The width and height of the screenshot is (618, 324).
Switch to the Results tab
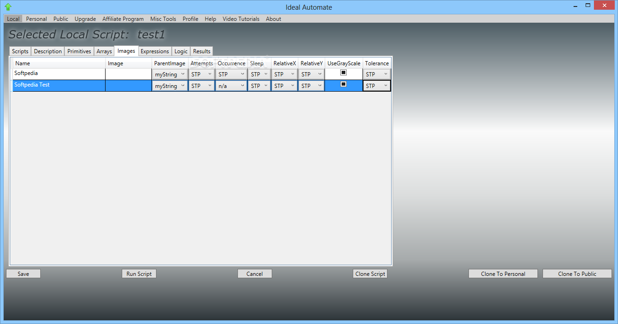[x=202, y=51]
